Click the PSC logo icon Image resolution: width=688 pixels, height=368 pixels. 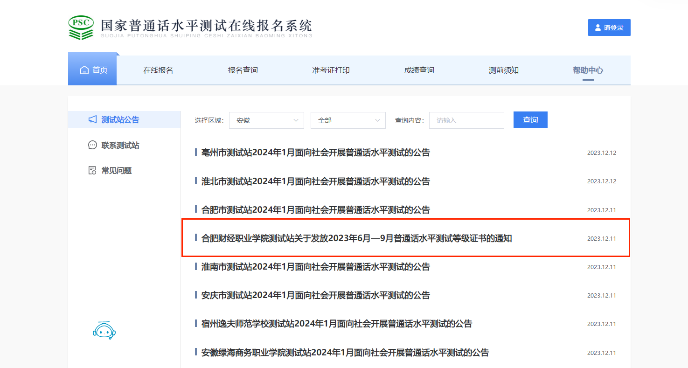click(x=81, y=28)
